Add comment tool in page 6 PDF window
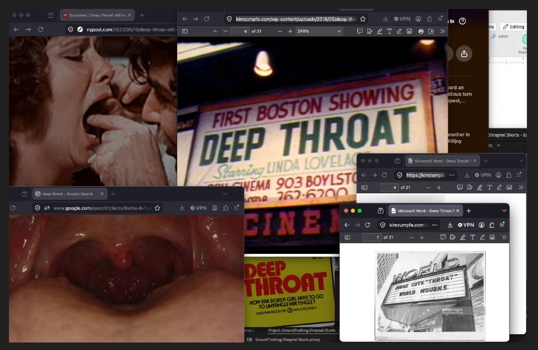538x350 pixels. [x=359, y=31]
